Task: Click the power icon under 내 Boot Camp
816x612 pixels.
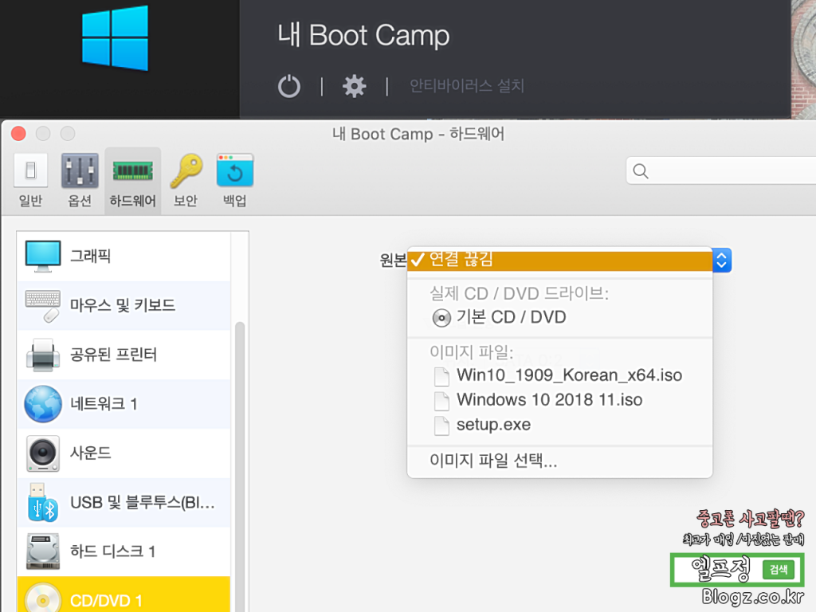Action: (x=288, y=86)
